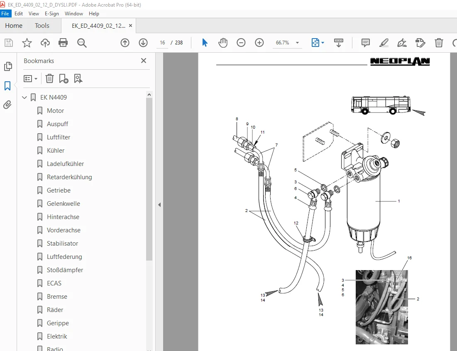The image size is (457, 351).
Task: Open bookmark options dropdown menu
Action: (31, 79)
